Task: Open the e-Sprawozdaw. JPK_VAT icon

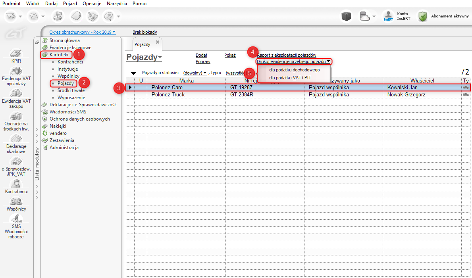Action: 16,161
